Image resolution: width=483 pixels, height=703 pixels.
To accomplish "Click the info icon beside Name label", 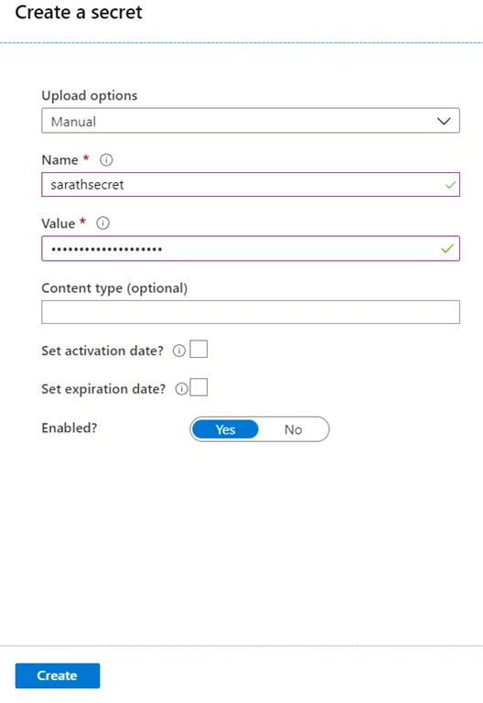I will tap(106, 159).
